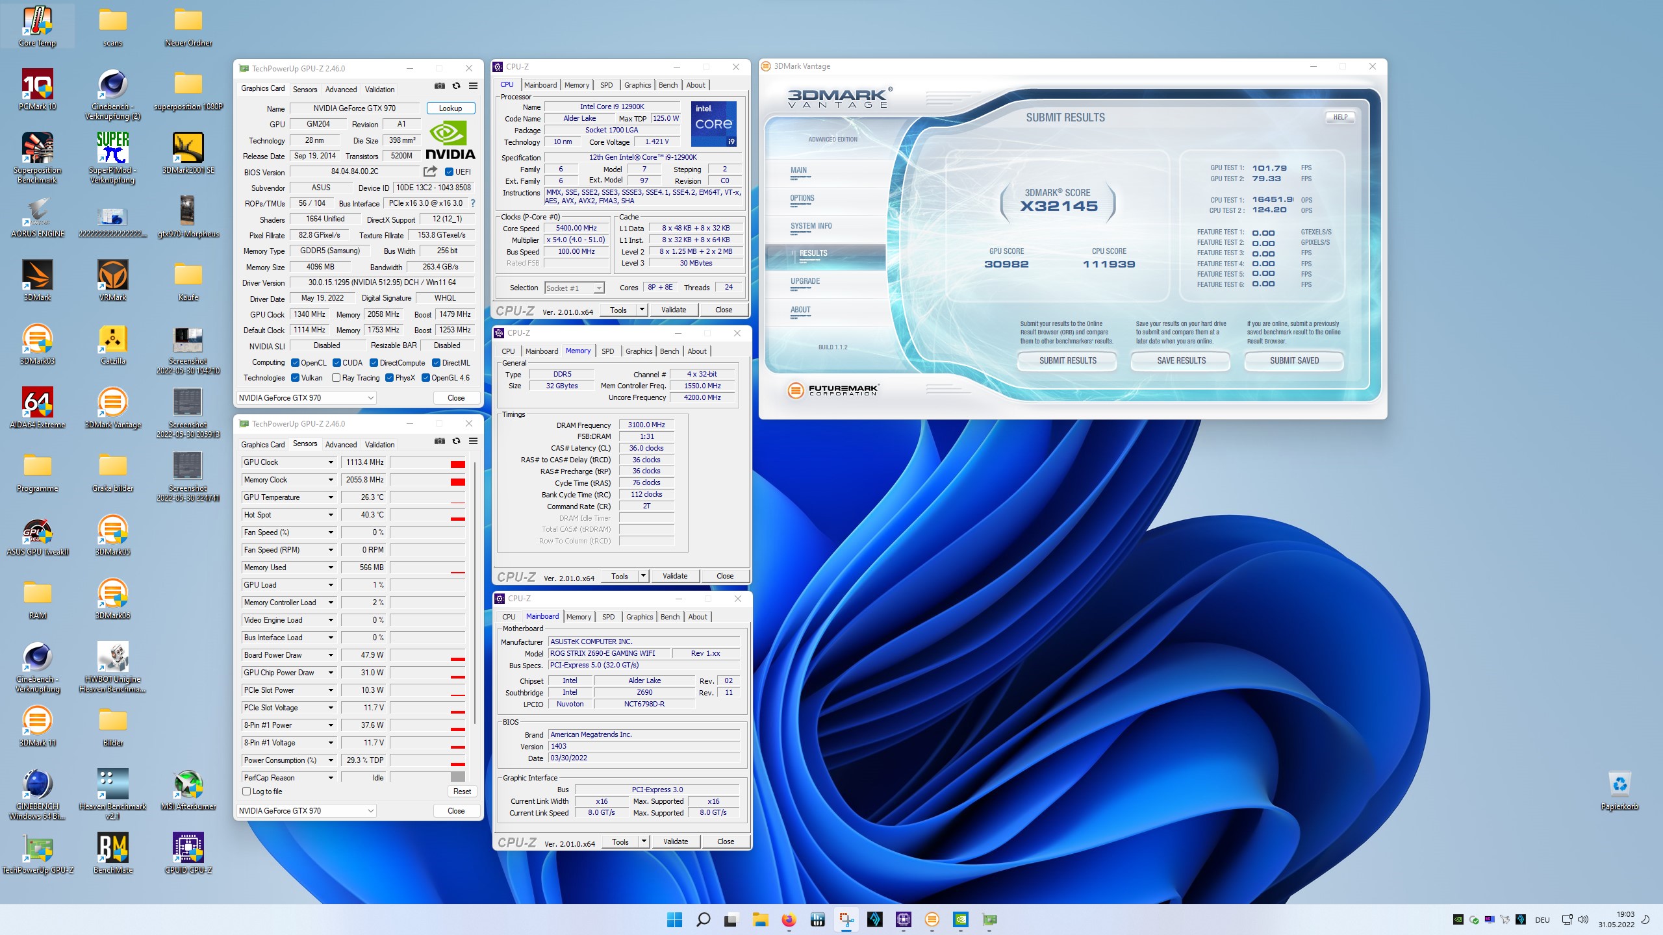Click the Bus Interface question mark icon
1663x935 pixels.
[x=473, y=203]
